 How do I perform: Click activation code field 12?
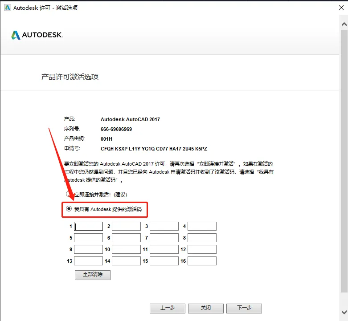(x=202, y=249)
